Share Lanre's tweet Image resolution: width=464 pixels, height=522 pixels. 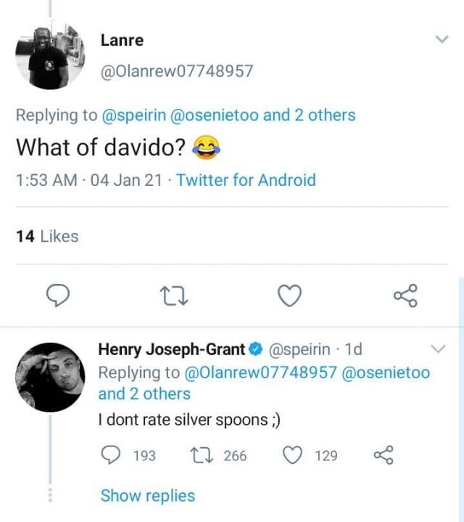point(405,295)
